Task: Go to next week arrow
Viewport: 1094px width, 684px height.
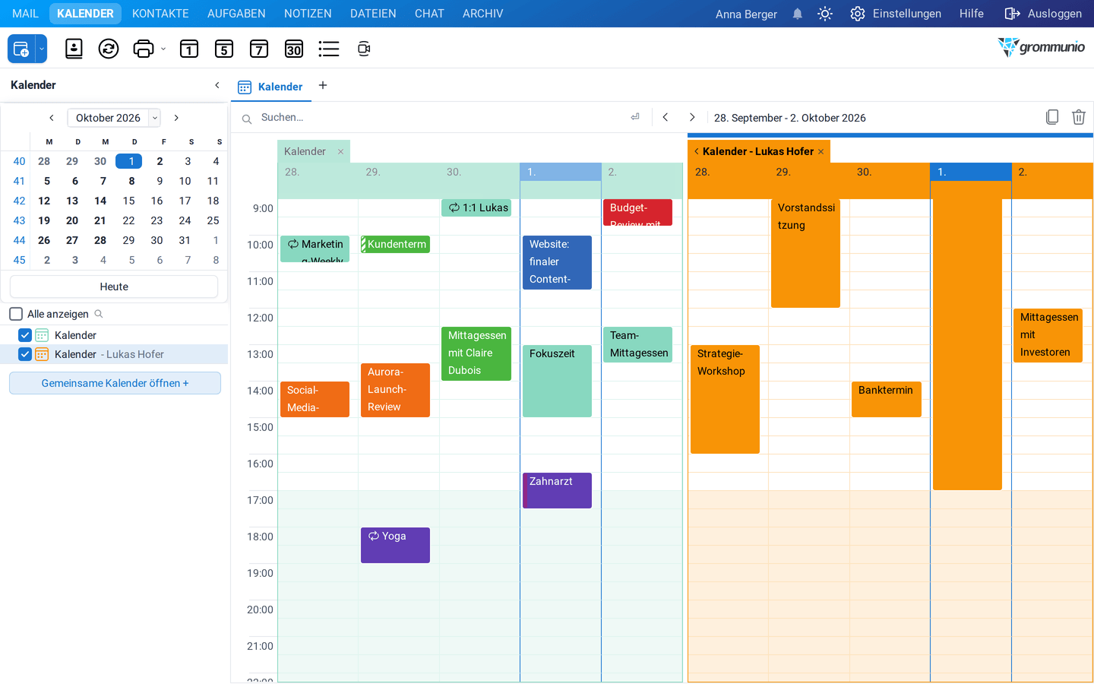Action: coord(692,117)
